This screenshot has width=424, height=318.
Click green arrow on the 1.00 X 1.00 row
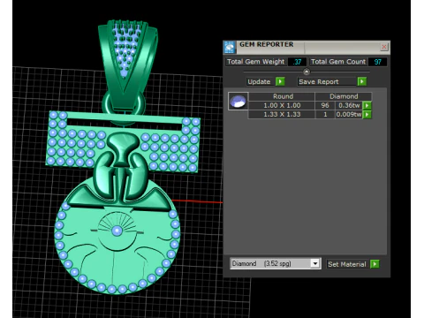(367, 105)
